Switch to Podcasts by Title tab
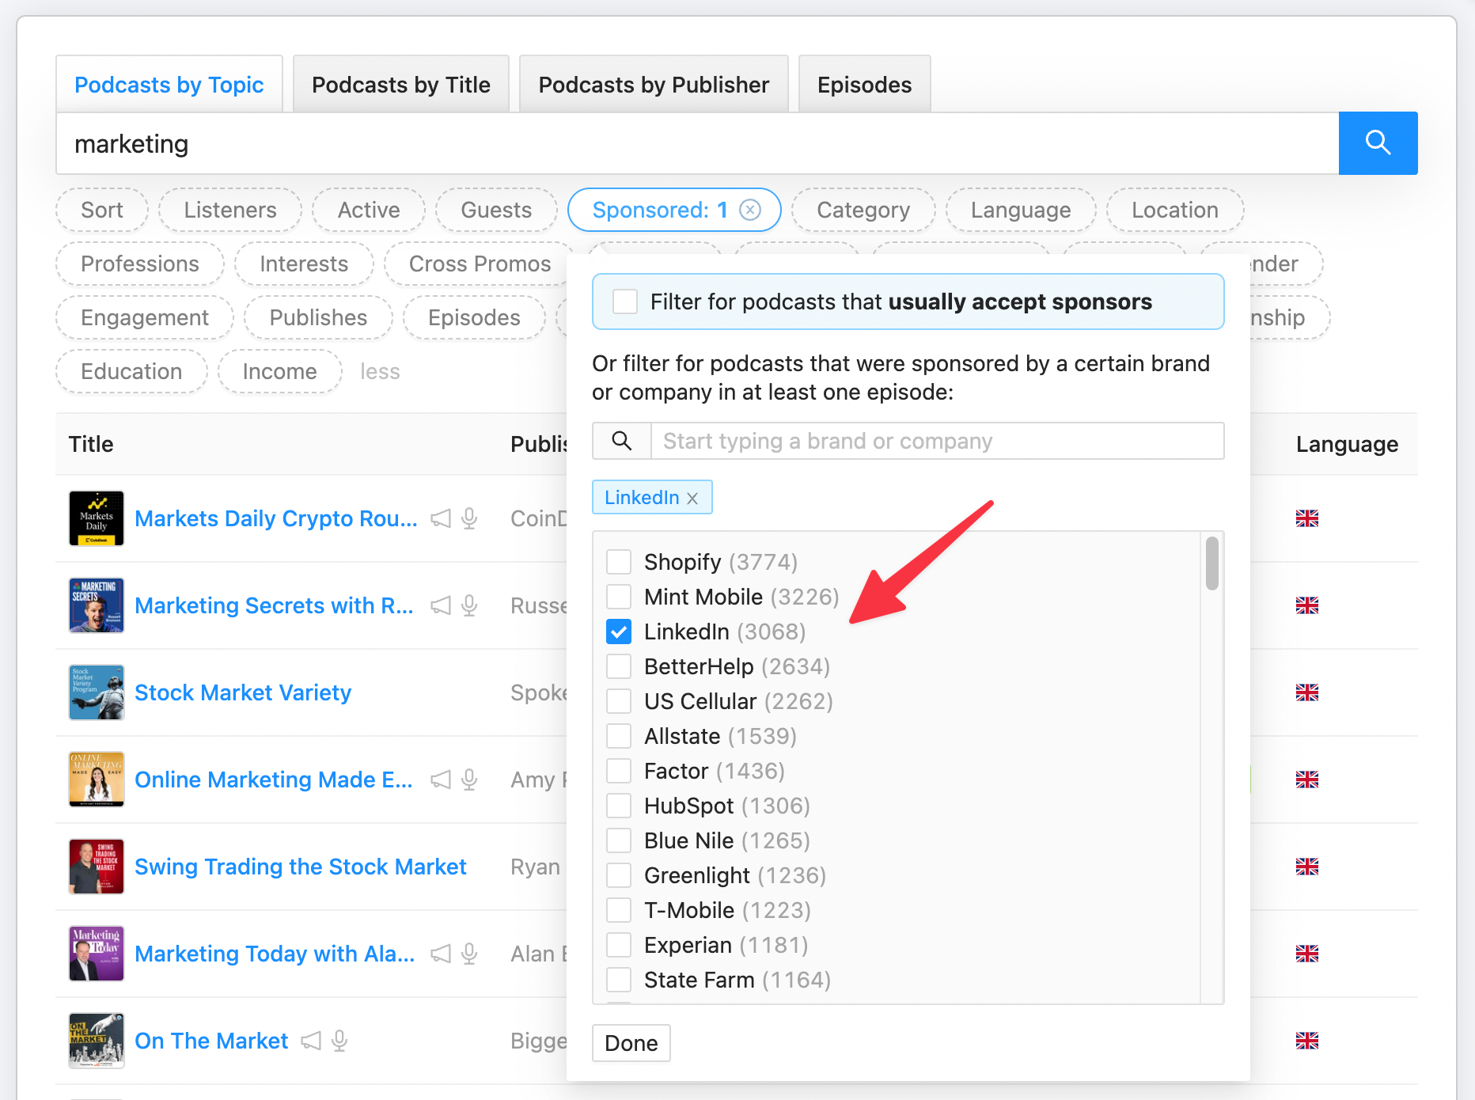Image resolution: width=1475 pixels, height=1100 pixels. pyautogui.click(x=401, y=85)
